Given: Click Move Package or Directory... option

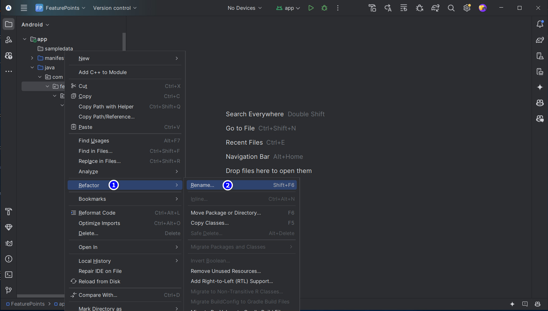Looking at the screenshot, I should [226, 213].
